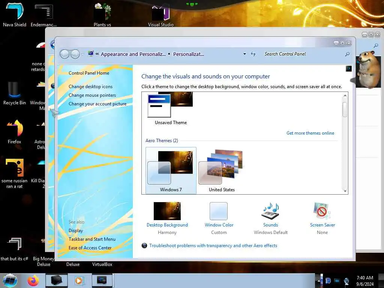The height and width of the screenshot is (288, 384).
Task: Open Desktop Background settings icon
Action: 167,211
